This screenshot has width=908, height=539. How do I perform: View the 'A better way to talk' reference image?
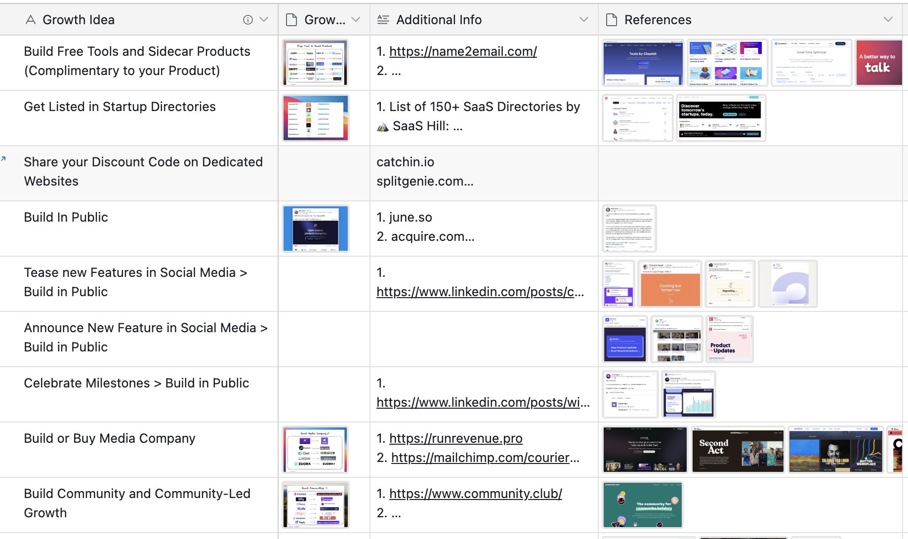[x=879, y=62]
